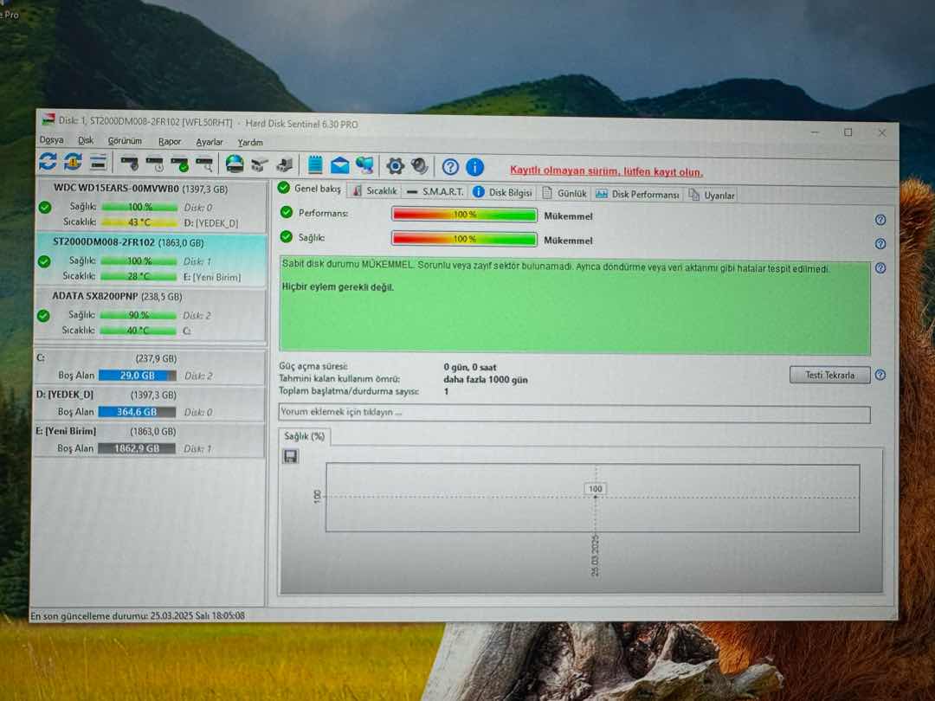Click the disk with green checkmark icon
Viewport: 935px width, 701px height.
pyautogui.click(x=179, y=164)
